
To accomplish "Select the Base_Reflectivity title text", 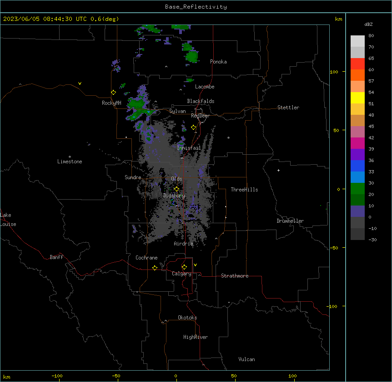I will (x=196, y=7).
